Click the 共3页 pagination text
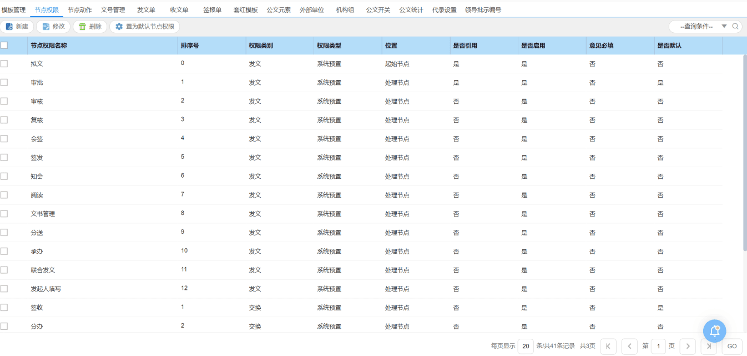Image resolution: width=747 pixels, height=356 pixels. [588, 346]
